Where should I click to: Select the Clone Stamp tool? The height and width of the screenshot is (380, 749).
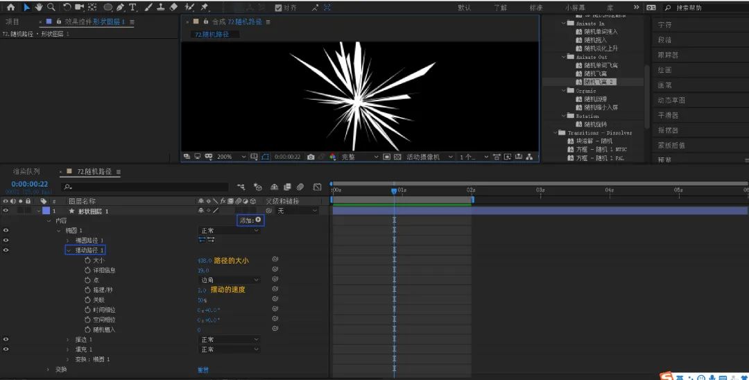tap(161, 7)
